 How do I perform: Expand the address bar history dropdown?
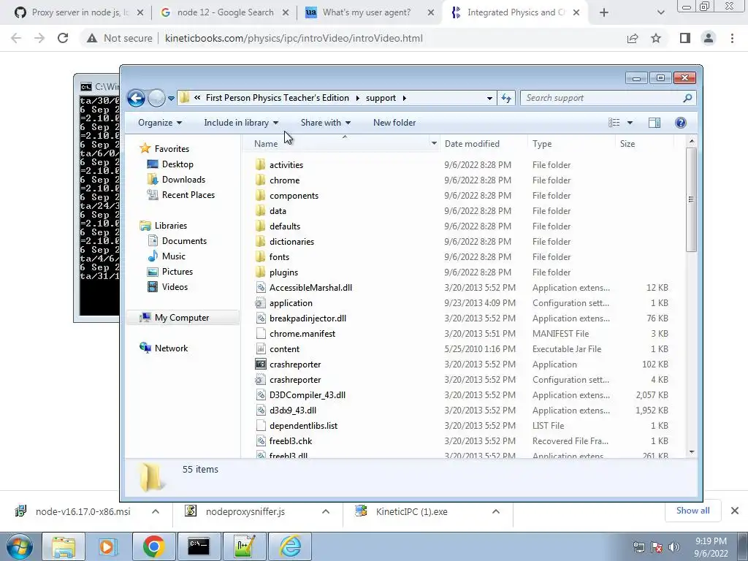tap(489, 99)
